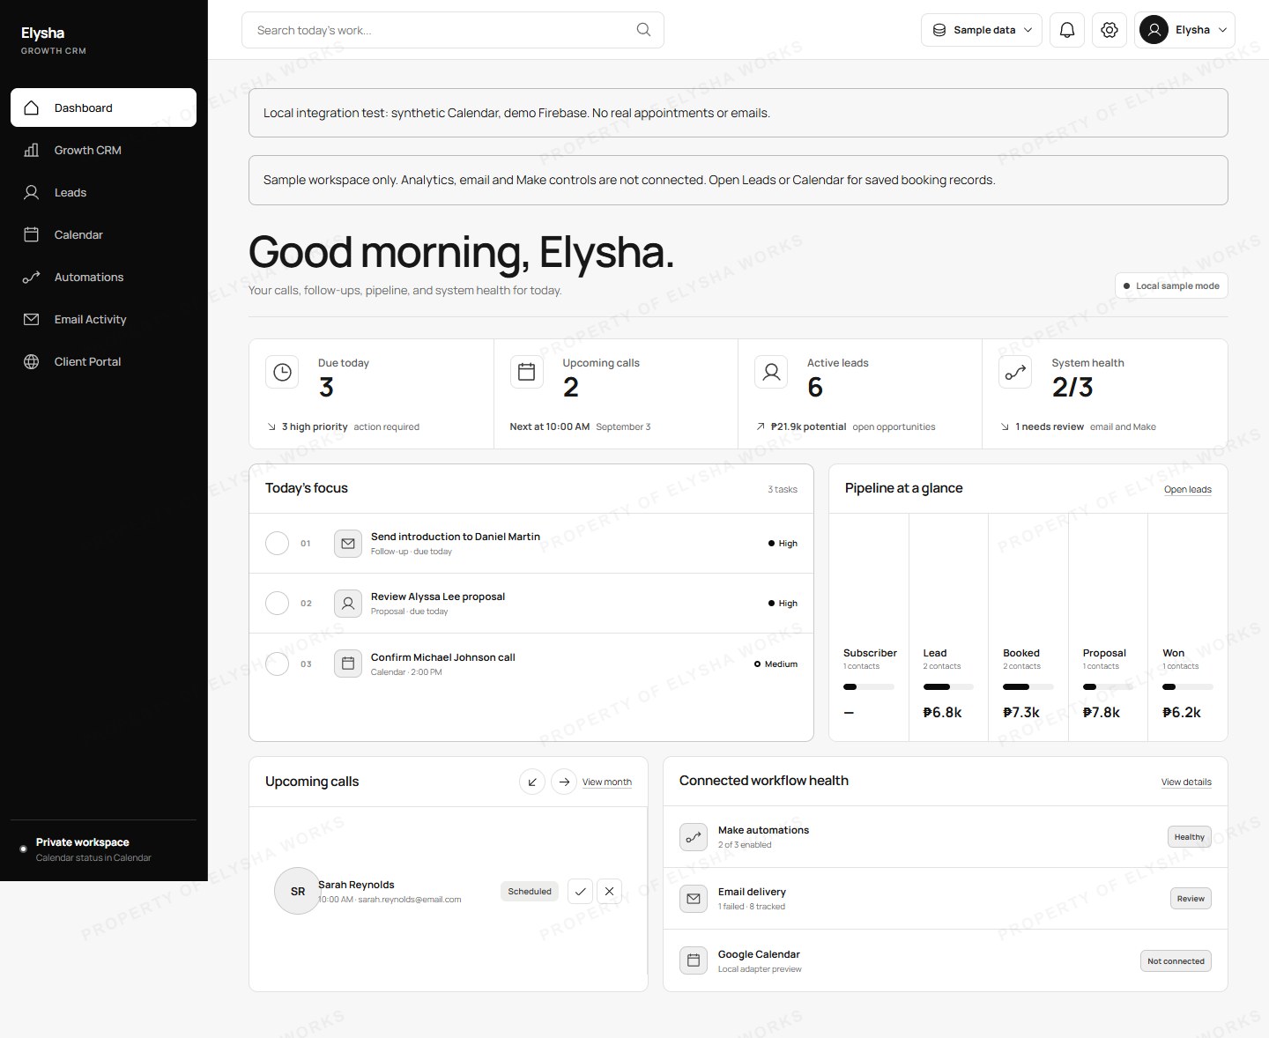
Task: Mark task 01 Daniel Martin introduction complete
Action: pos(277,544)
